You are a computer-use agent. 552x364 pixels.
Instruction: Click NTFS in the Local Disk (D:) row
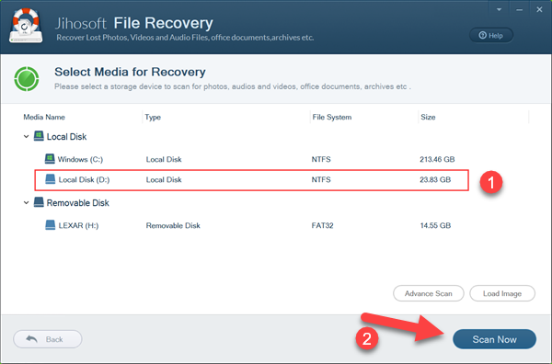point(321,180)
